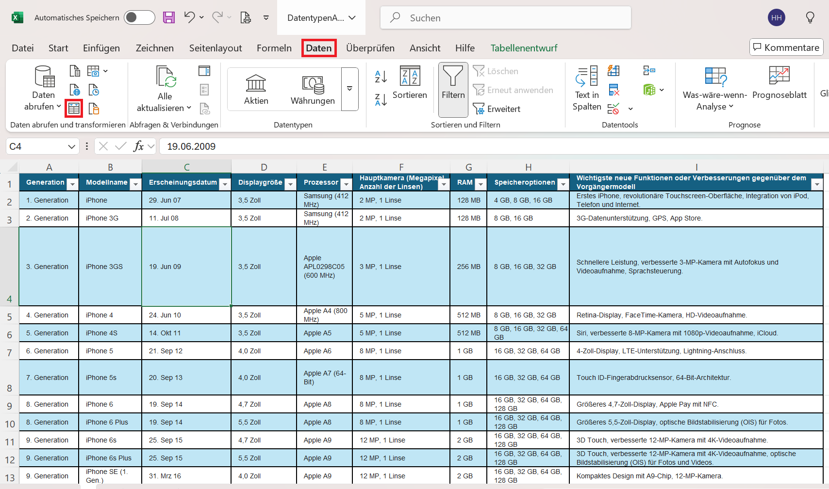The height and width of the screenshot is (489, 829).
Task: Open the Prozessor column filter dropdown
Action: coord(346,184)
